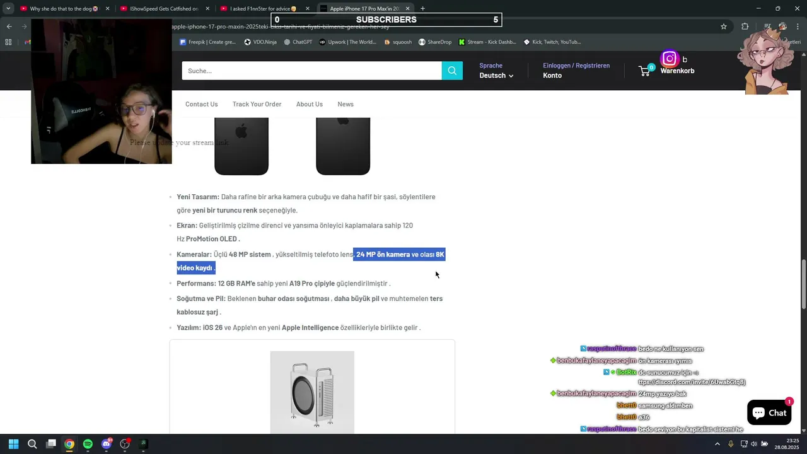
Task: Click the right black iPhone case image
Action: click(343, 146)
